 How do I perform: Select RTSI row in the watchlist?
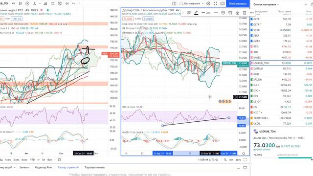point(282,46)
